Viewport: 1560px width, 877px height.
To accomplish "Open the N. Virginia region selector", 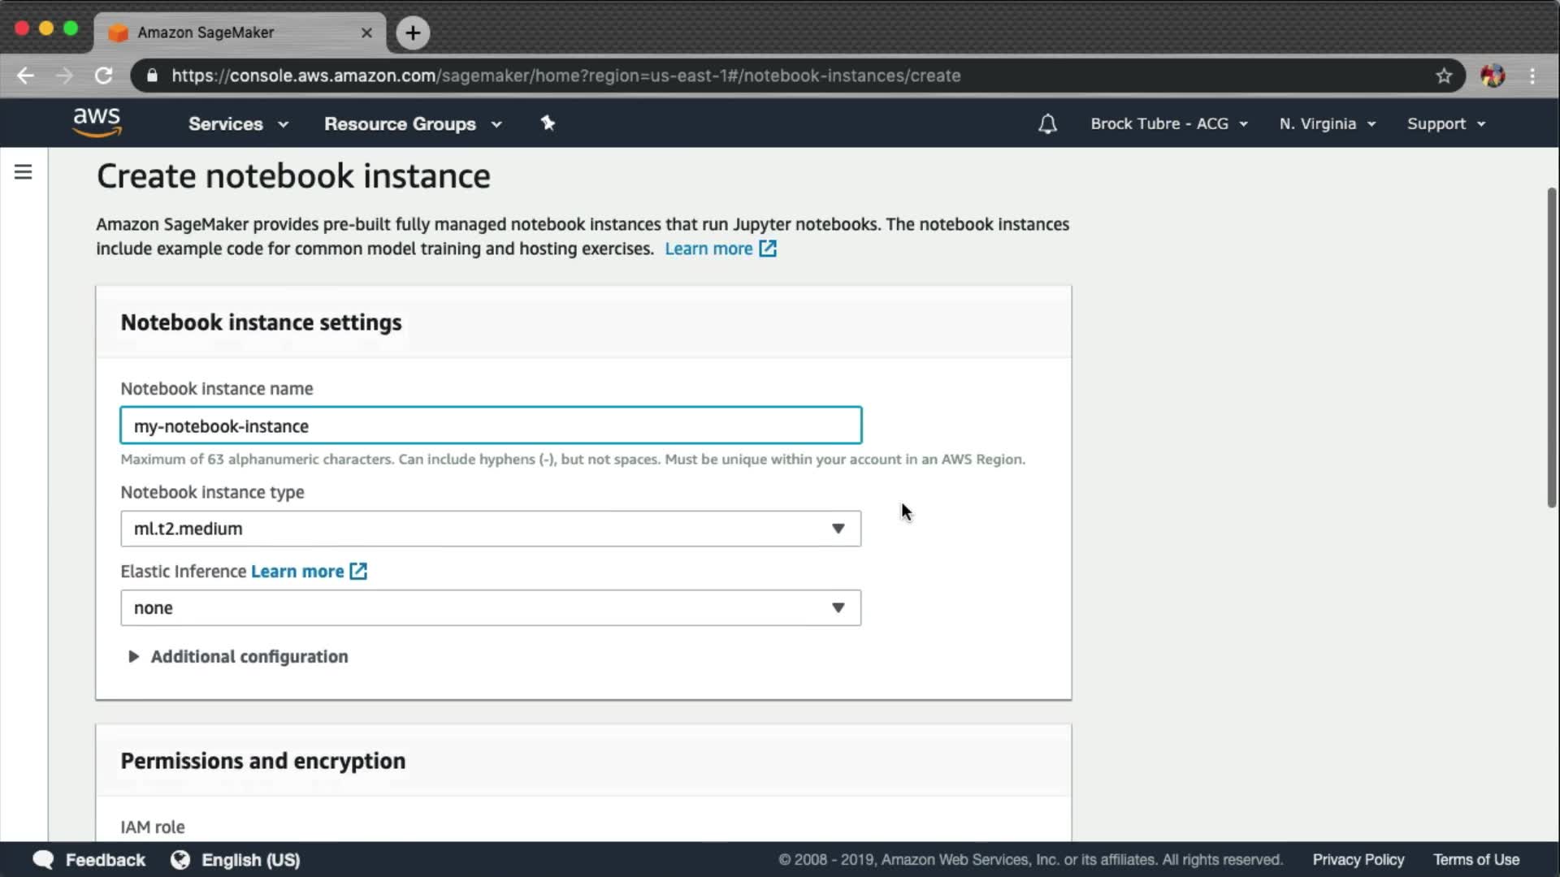I will (1326, 124).
